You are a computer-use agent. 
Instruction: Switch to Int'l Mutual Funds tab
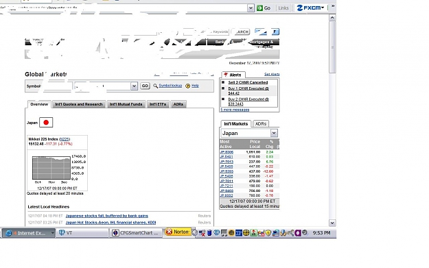pyautogui.click(x=126, y=104)
